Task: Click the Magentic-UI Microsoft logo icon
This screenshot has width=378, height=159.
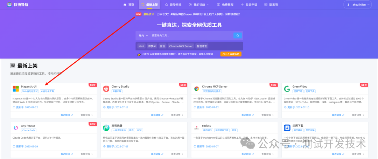Action: [x=16, y=89]
